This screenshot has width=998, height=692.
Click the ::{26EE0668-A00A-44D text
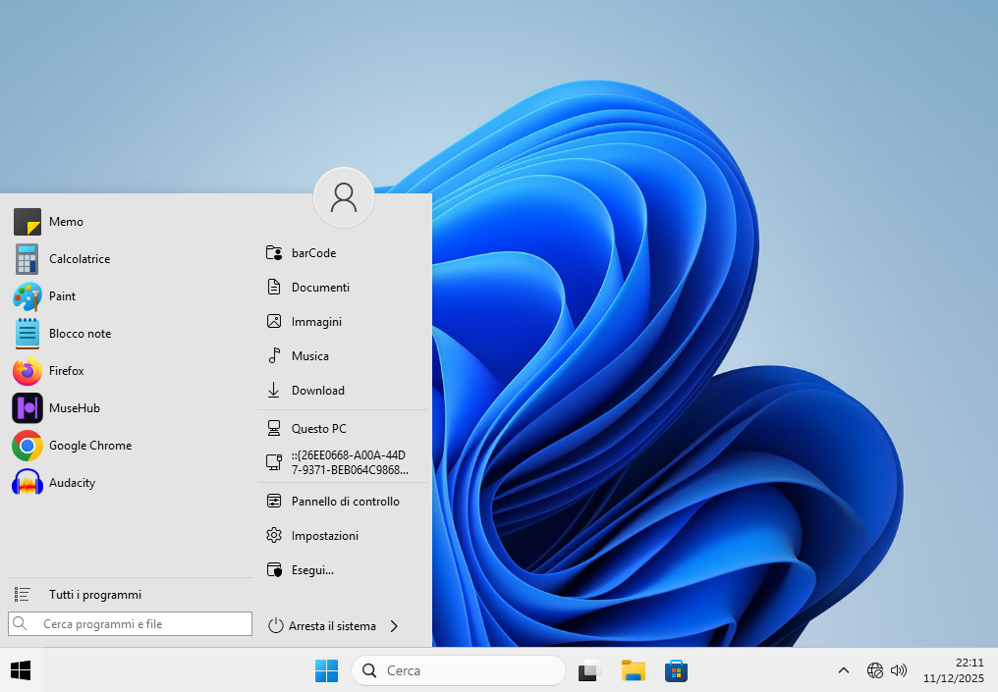[x=348, y=455]
